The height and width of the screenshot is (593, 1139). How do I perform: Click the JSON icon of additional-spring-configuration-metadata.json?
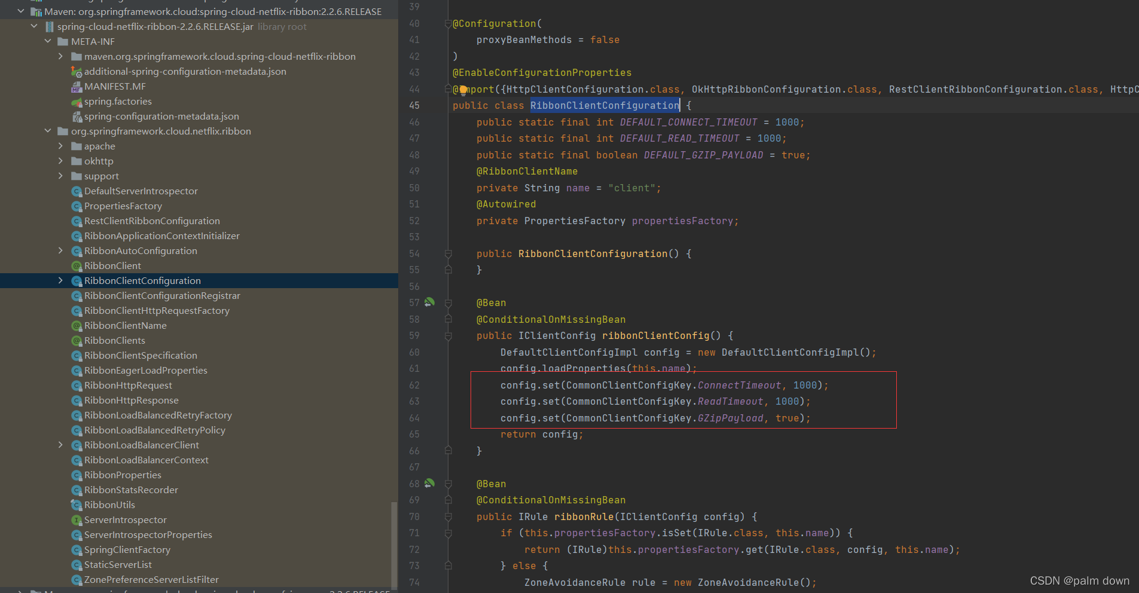point(77,72)
